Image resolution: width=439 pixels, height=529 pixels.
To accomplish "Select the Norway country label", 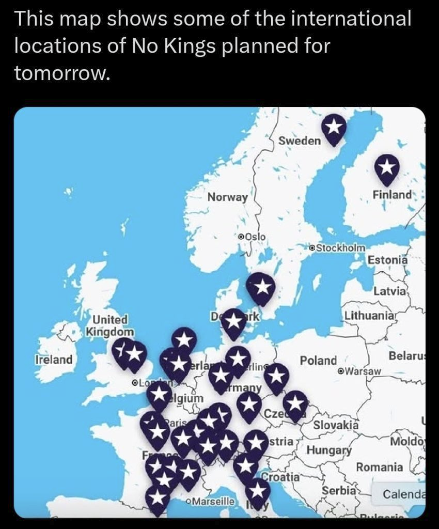I will [x=228, y=197].
